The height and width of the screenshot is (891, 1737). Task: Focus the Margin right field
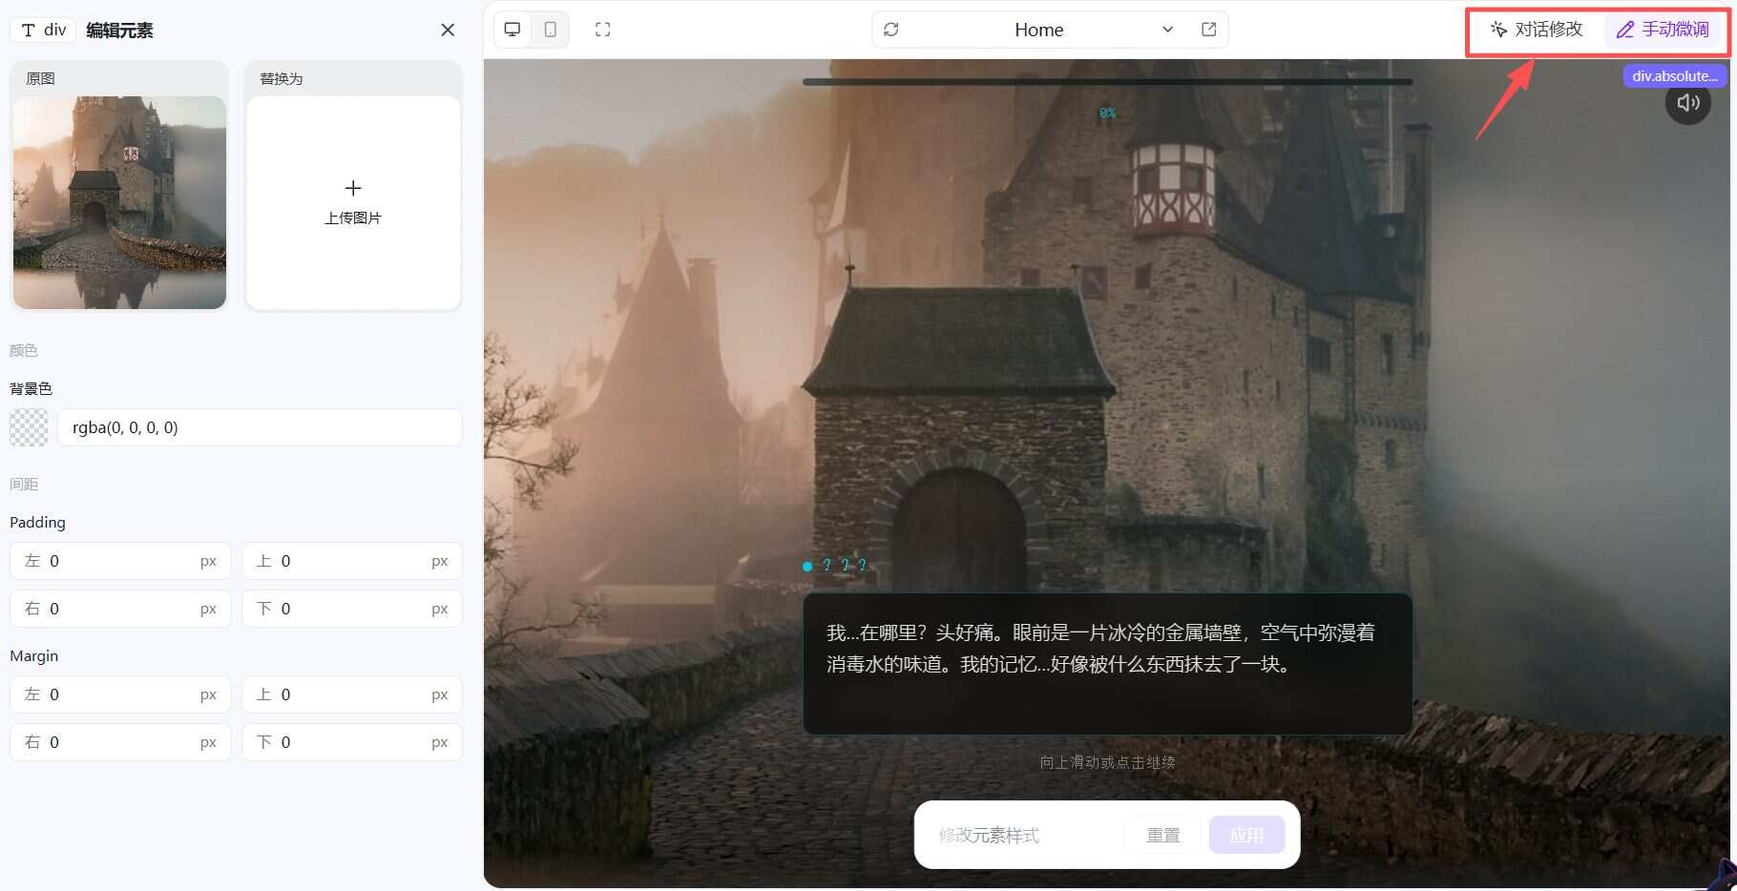tap(120, 742)
